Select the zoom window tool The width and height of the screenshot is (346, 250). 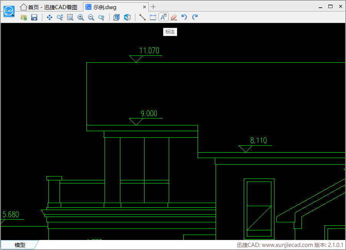[x=70, y=17]
